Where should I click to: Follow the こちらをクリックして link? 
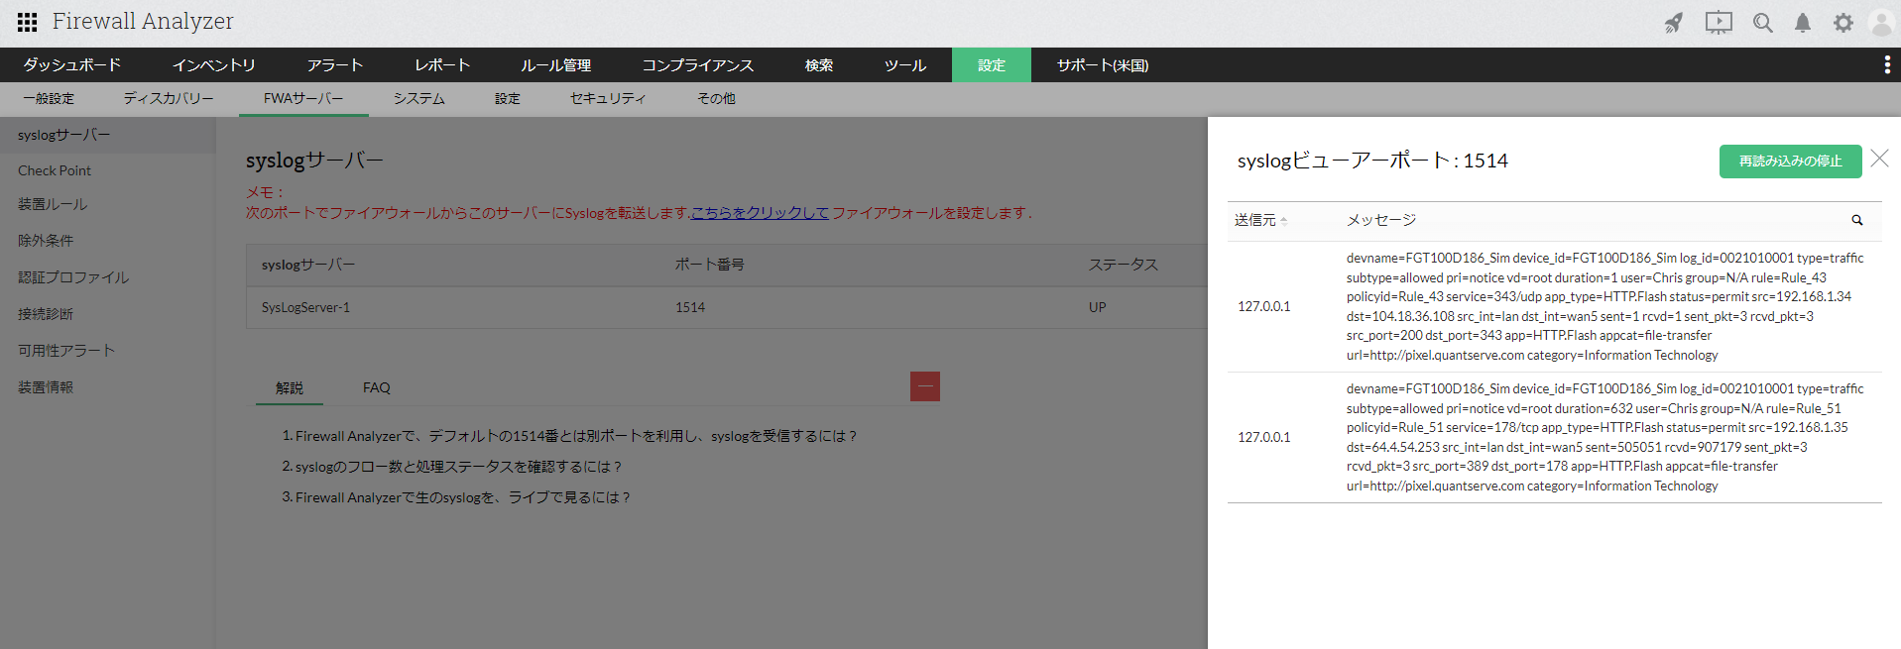coord(760,213)
